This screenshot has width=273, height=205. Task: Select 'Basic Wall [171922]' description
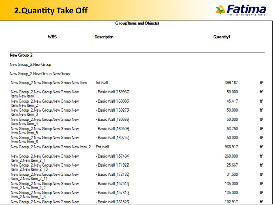click(113, 165)
